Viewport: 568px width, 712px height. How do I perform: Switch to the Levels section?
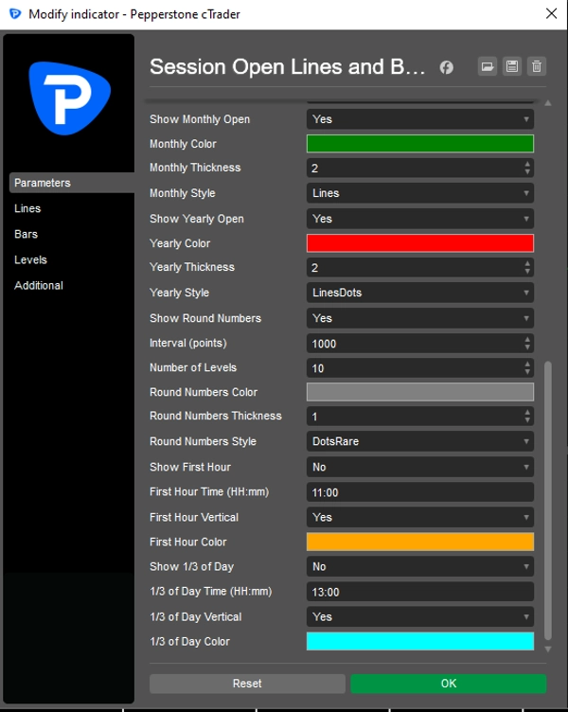pyautogui.click(x=30, y=259)
